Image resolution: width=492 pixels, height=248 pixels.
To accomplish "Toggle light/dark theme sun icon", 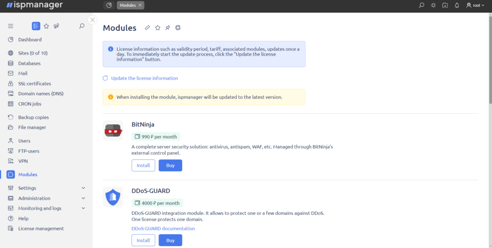I will 433,5.
